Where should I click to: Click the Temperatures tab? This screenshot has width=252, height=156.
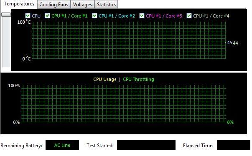pyautogui.click(x=19, y=4)
